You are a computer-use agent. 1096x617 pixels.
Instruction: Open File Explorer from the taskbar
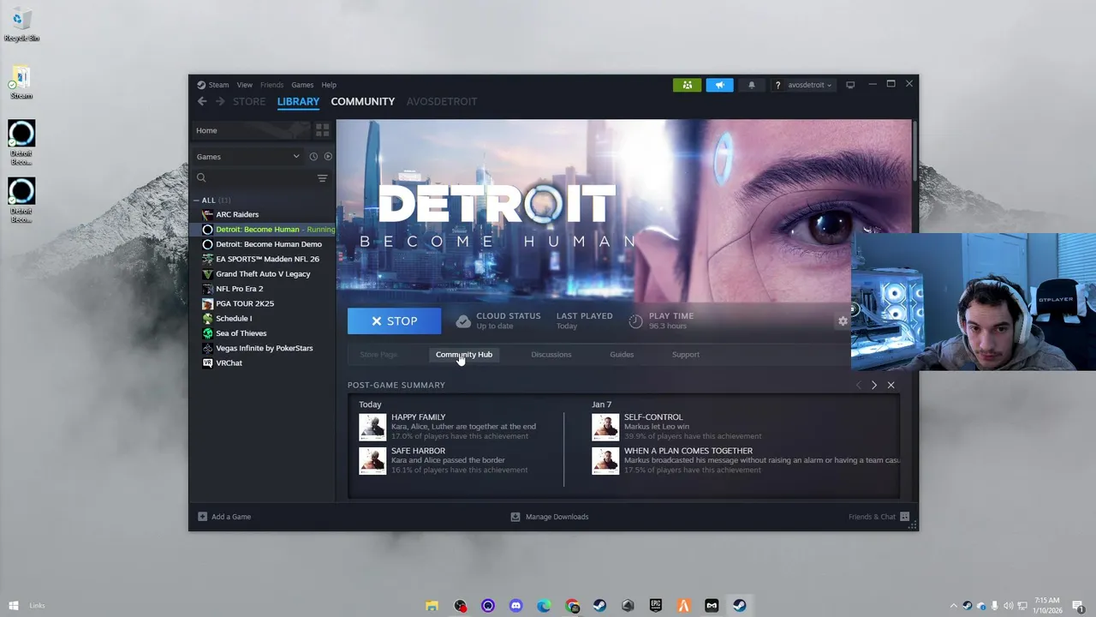432,606
